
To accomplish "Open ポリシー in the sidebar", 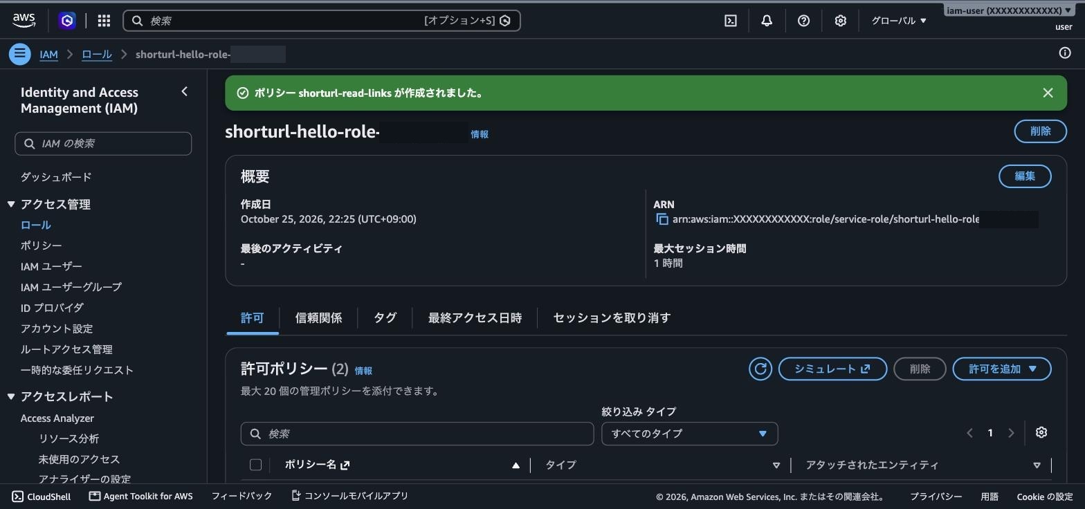I will coord(42,246).
